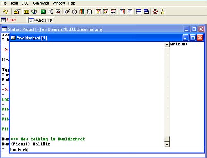The image size is (207, 158).
Task: Open the Window menu
Action: (x=59, y=3)
